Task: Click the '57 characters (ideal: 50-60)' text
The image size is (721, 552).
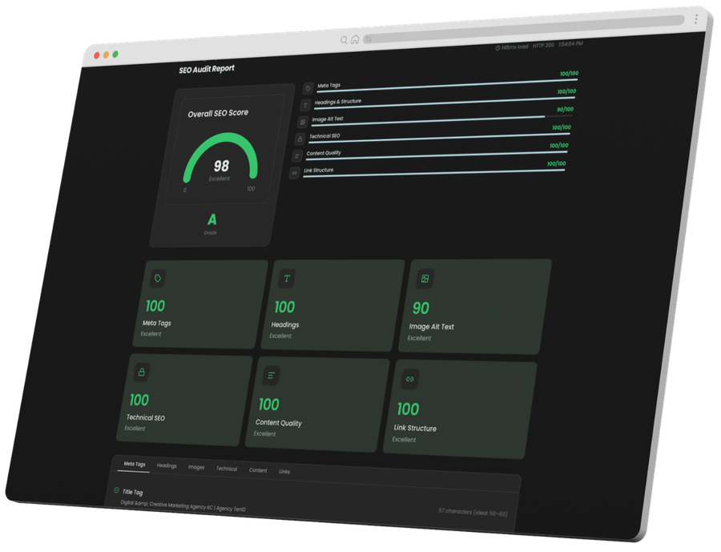Action: (473, 512)
